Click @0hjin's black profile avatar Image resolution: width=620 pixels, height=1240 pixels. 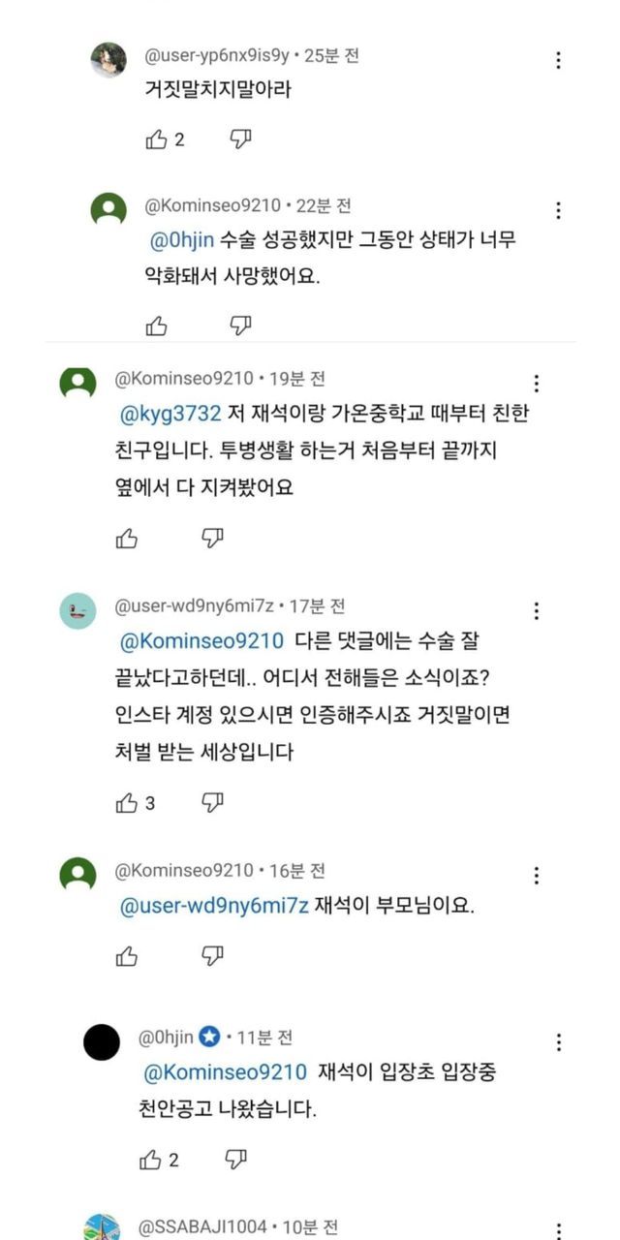coord(103,1042)
